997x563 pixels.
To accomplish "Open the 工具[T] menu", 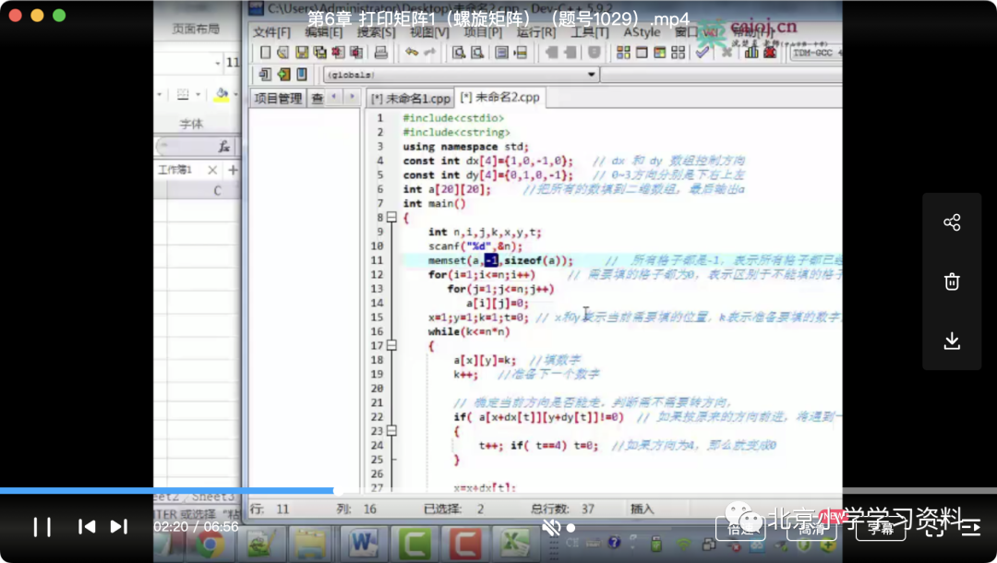I will [589, 31].
